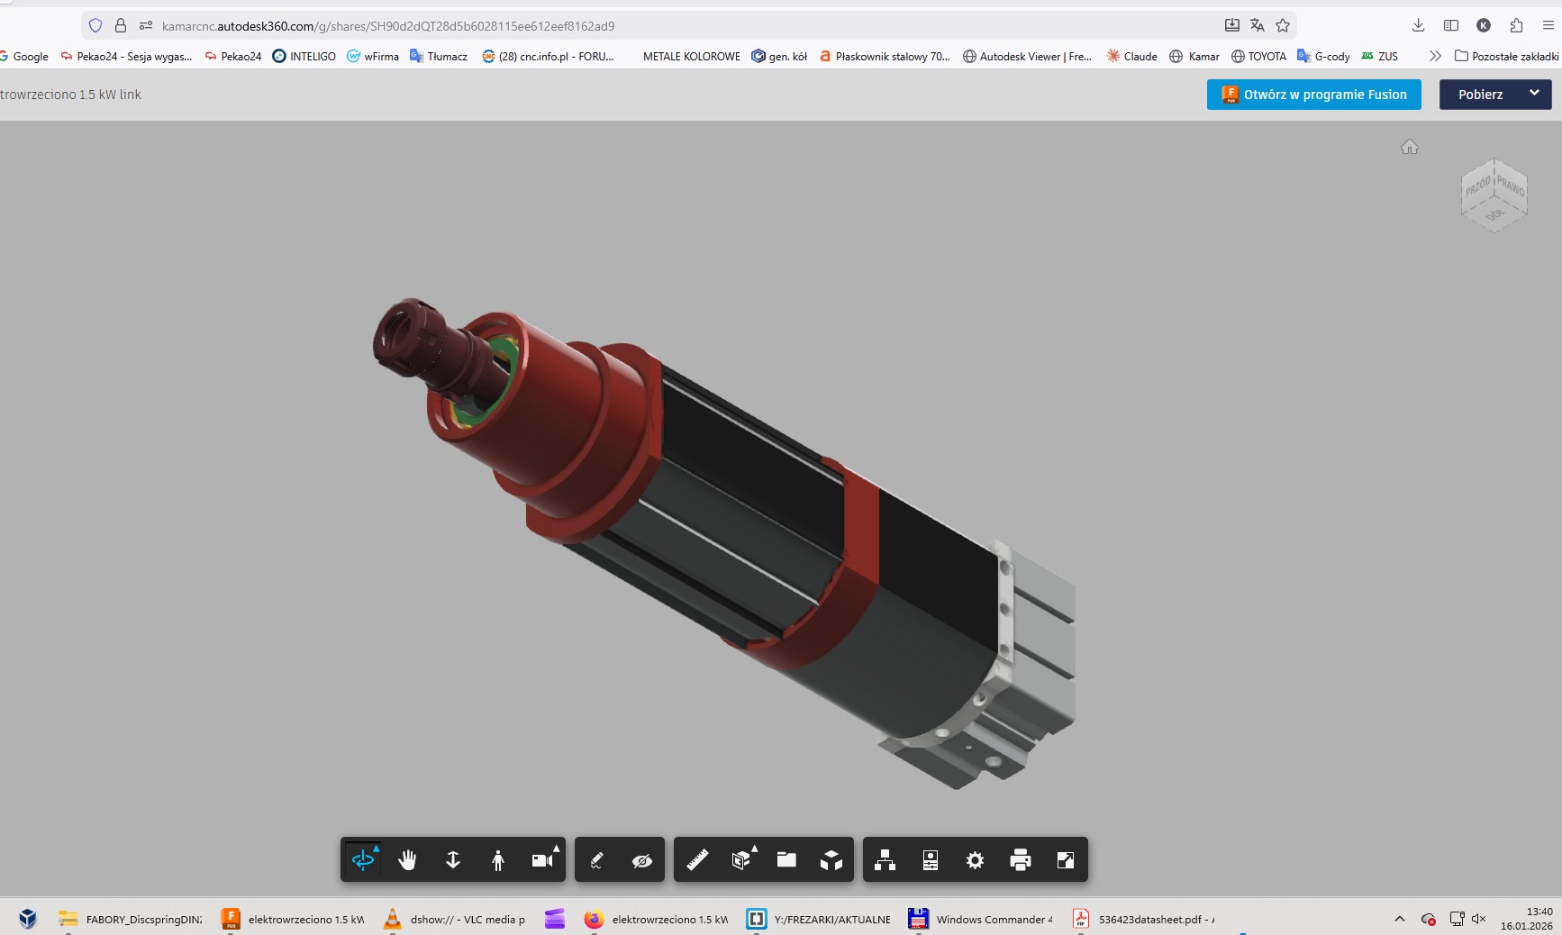Viewport: 1562px width, 935px height.
Task: Activate First Person walk tool
Action: click(498, 860)
